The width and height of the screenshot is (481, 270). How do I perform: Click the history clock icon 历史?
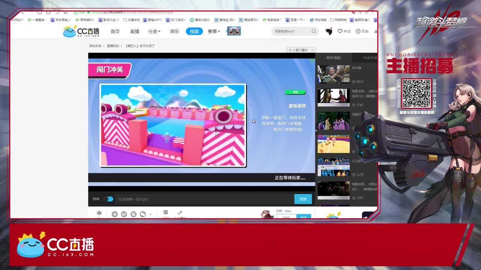tap(358, 31)
